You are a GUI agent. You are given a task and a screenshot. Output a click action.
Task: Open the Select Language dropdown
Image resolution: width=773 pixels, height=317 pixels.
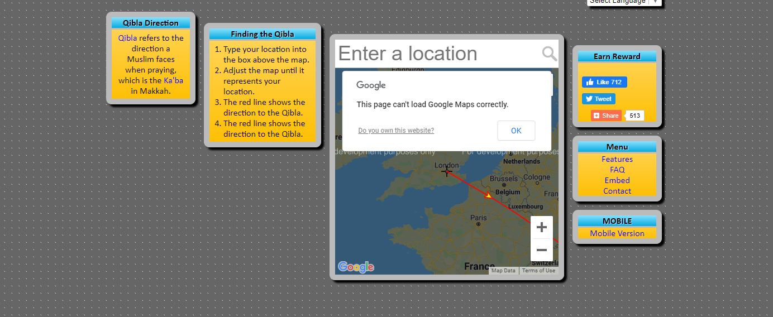coord(624,2)
